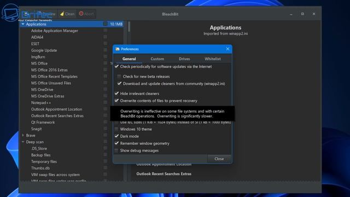Open the Whitelist tab
The image size is (350, 197).
213,59
